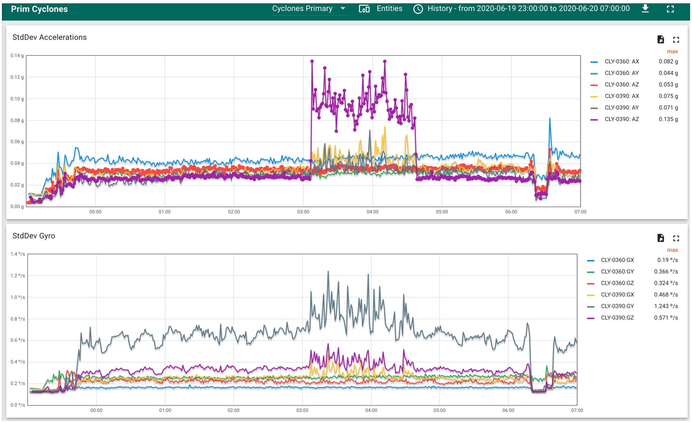Expand StdDev Gyro widget to fullscreen
The image size is (692, 422).
click(676, 238)
